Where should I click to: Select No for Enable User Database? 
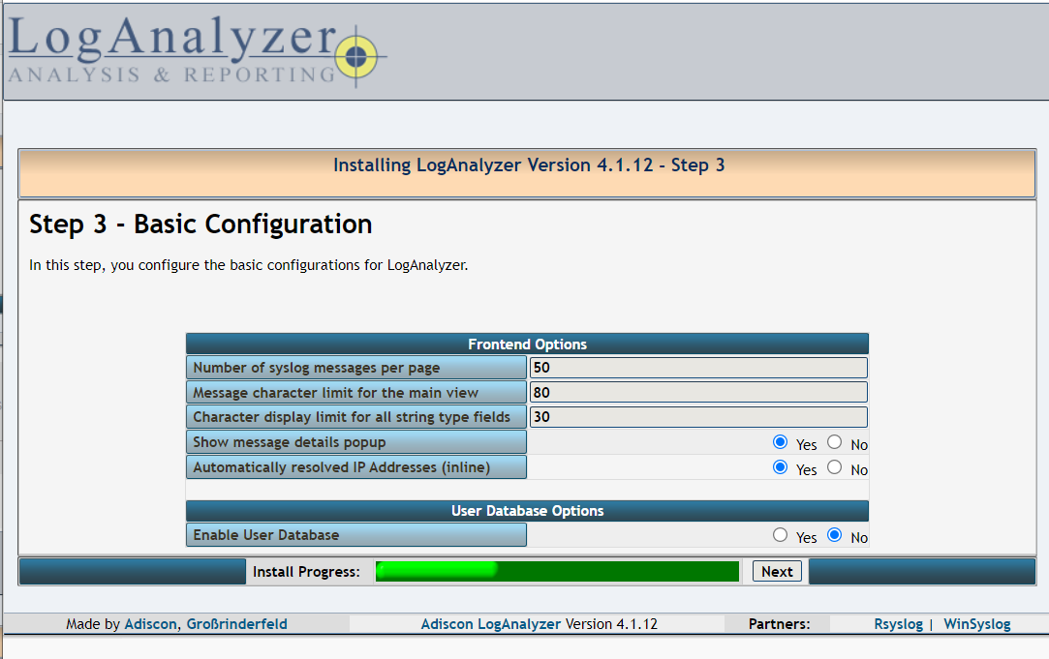pos(834,535)
